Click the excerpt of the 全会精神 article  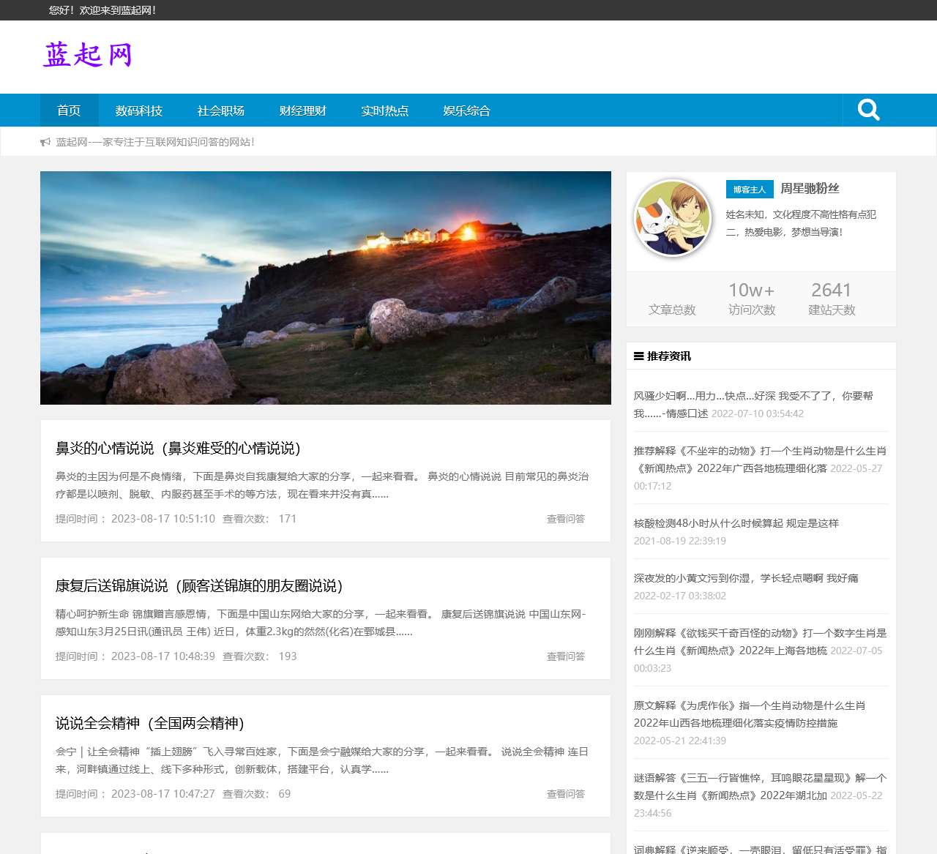coord(322,760)
